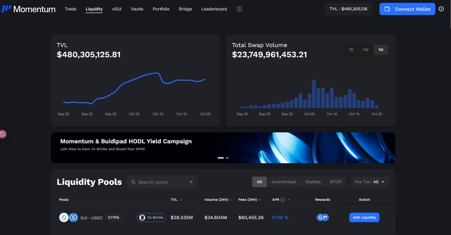The height and width of the screenshot is (235, 451).
Task: Open the Liquidity page
Action: coord(94,9)
